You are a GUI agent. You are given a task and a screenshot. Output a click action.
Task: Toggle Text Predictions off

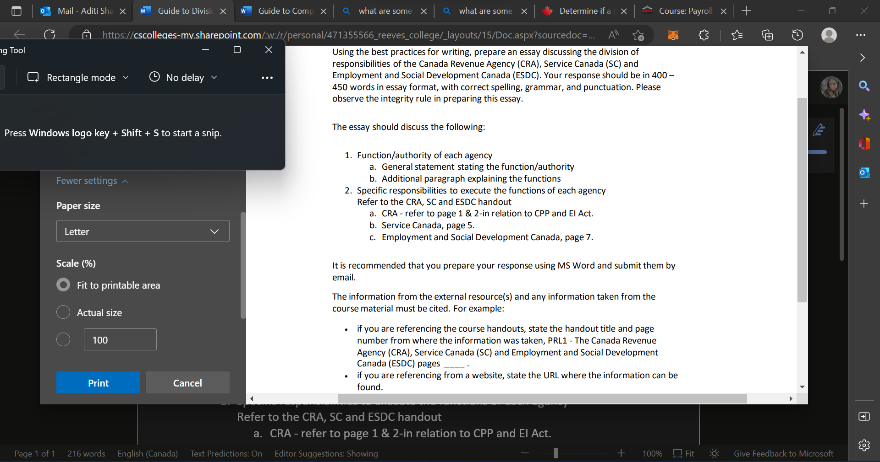tap(226, 453)
